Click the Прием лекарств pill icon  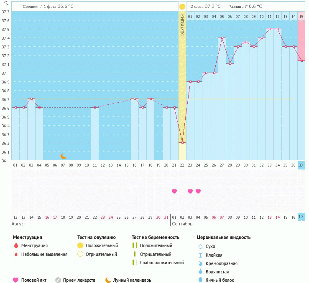click(58, 280)
